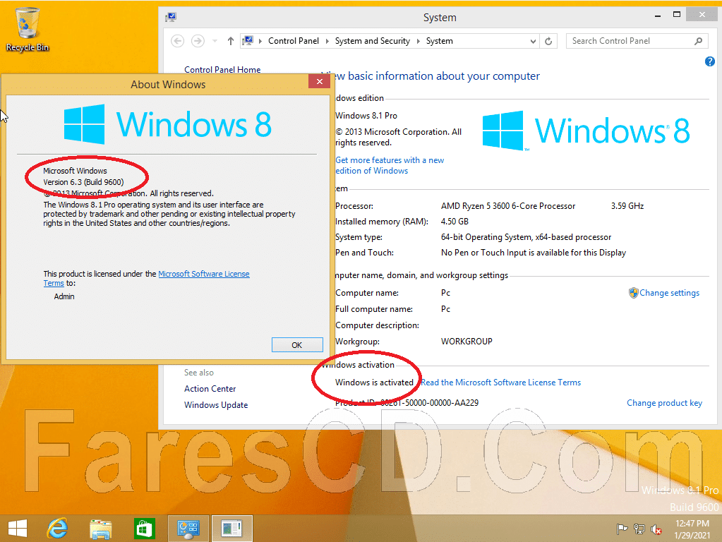The image size is (722, 542).
Task: Click the computer icon in the address bar
Action: click(x=248, y=41)
